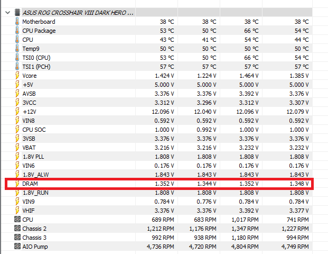This screenshot has height=254, width=328.
Task: Click the CPU Package value 66 °C
Action: pos(251,31)
